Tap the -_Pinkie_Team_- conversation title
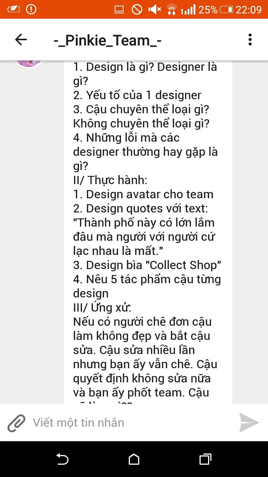The height and width of the screenshot is (477, 268). tap(107, 40)
